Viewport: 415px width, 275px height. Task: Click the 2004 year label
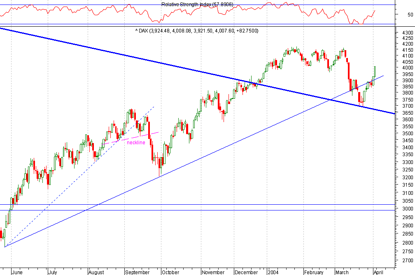click(273, 273)
